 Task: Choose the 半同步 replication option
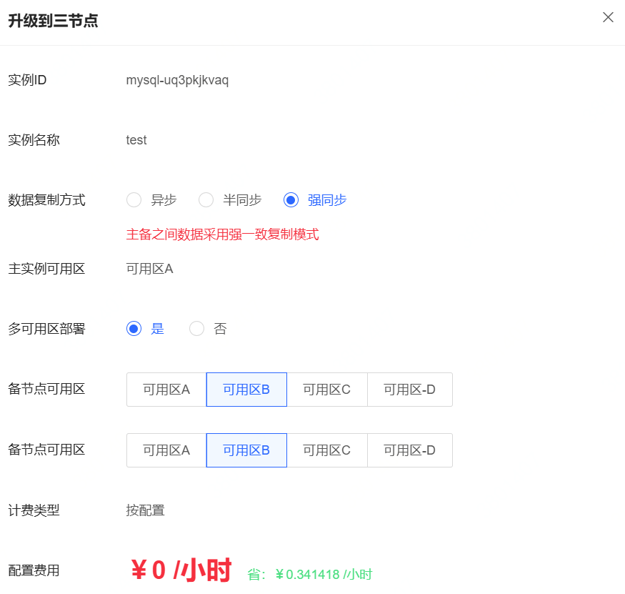point(206,200)
